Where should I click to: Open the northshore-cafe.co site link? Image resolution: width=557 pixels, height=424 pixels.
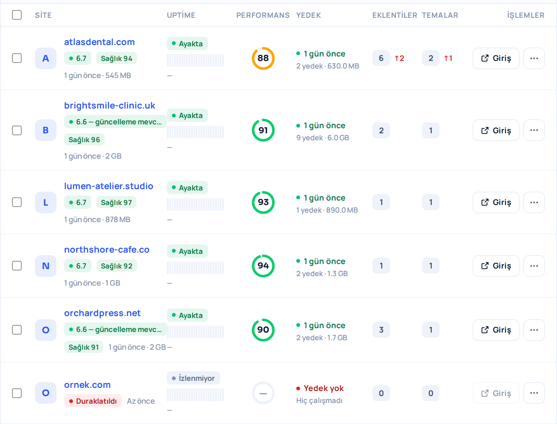coord(107,249)
